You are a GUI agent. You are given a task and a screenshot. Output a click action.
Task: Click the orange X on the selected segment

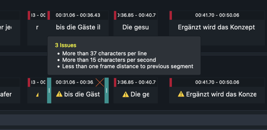(100, 82)
